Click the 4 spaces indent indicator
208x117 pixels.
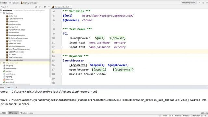point(178,116)
